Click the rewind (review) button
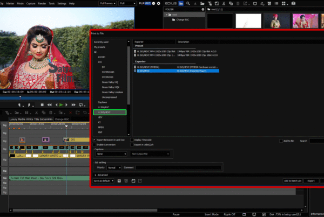324x217 pixels. tap(49, 105)
